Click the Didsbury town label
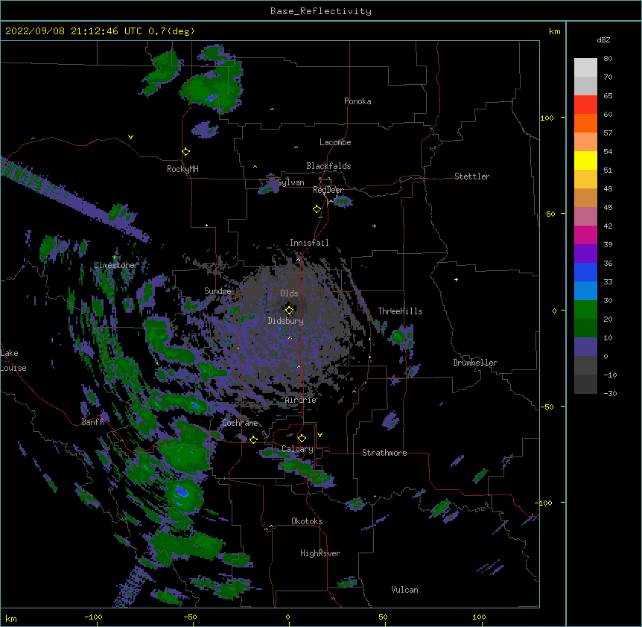The image size is (642, 627). (286, 321)
